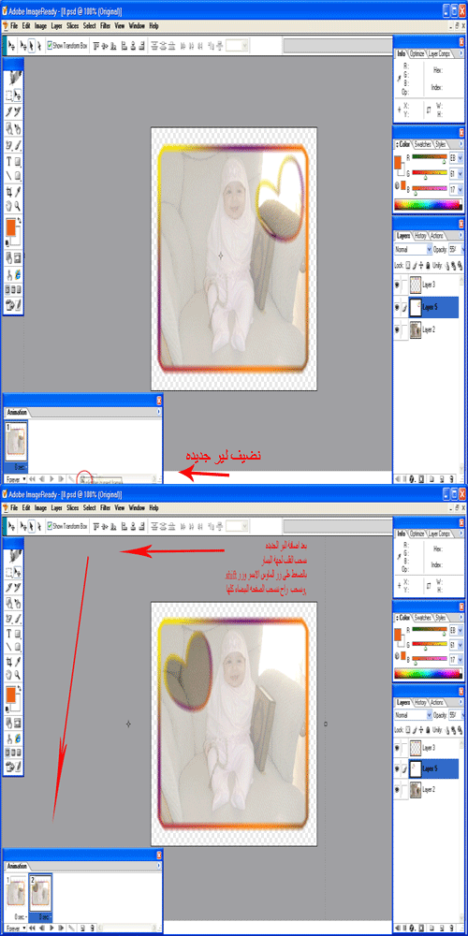Switch to the Swatches tab in the top Color panel
Viewport: 468px width, 936px height.
click(423, 144)
